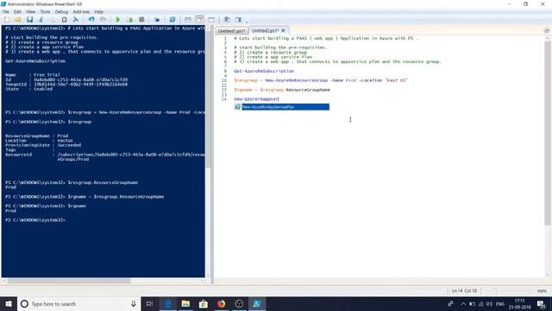This screenshot has width=552, height=311.
Task: Show script pane on top layout icon
Action: [x=188, y=20]
